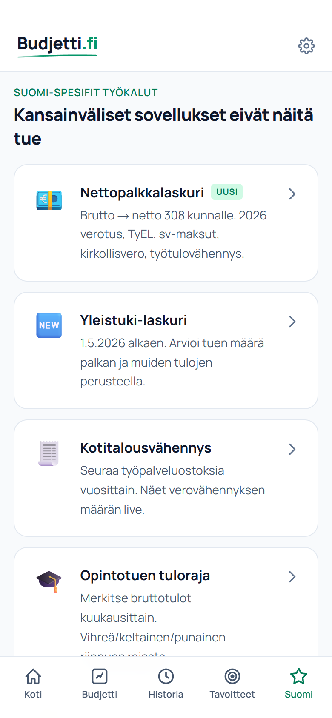Viewport: 332px width, 718px height.
Task: Tap the Koti house icon
Action: click(x=33, y=676)
